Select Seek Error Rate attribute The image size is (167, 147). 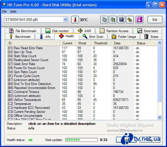(x=82, y=64)
